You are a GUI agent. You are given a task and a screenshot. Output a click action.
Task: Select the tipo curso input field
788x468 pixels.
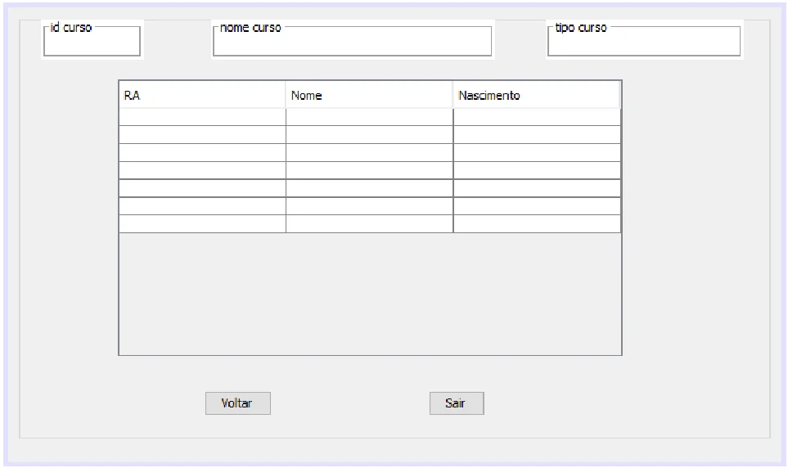[x=644, y=41]
